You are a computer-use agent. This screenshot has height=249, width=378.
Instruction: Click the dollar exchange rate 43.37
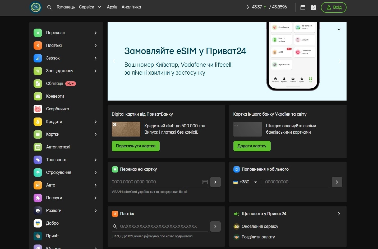[x=257, y=7]
